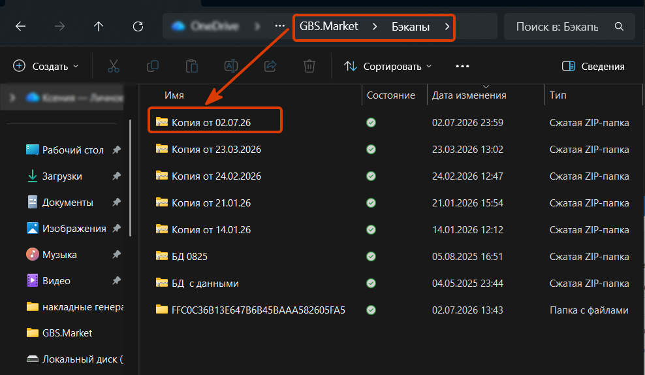This screenshot has width=645, height=375.
Task: Rename the selected item via rename icon
Action: [x=230, y=66]
